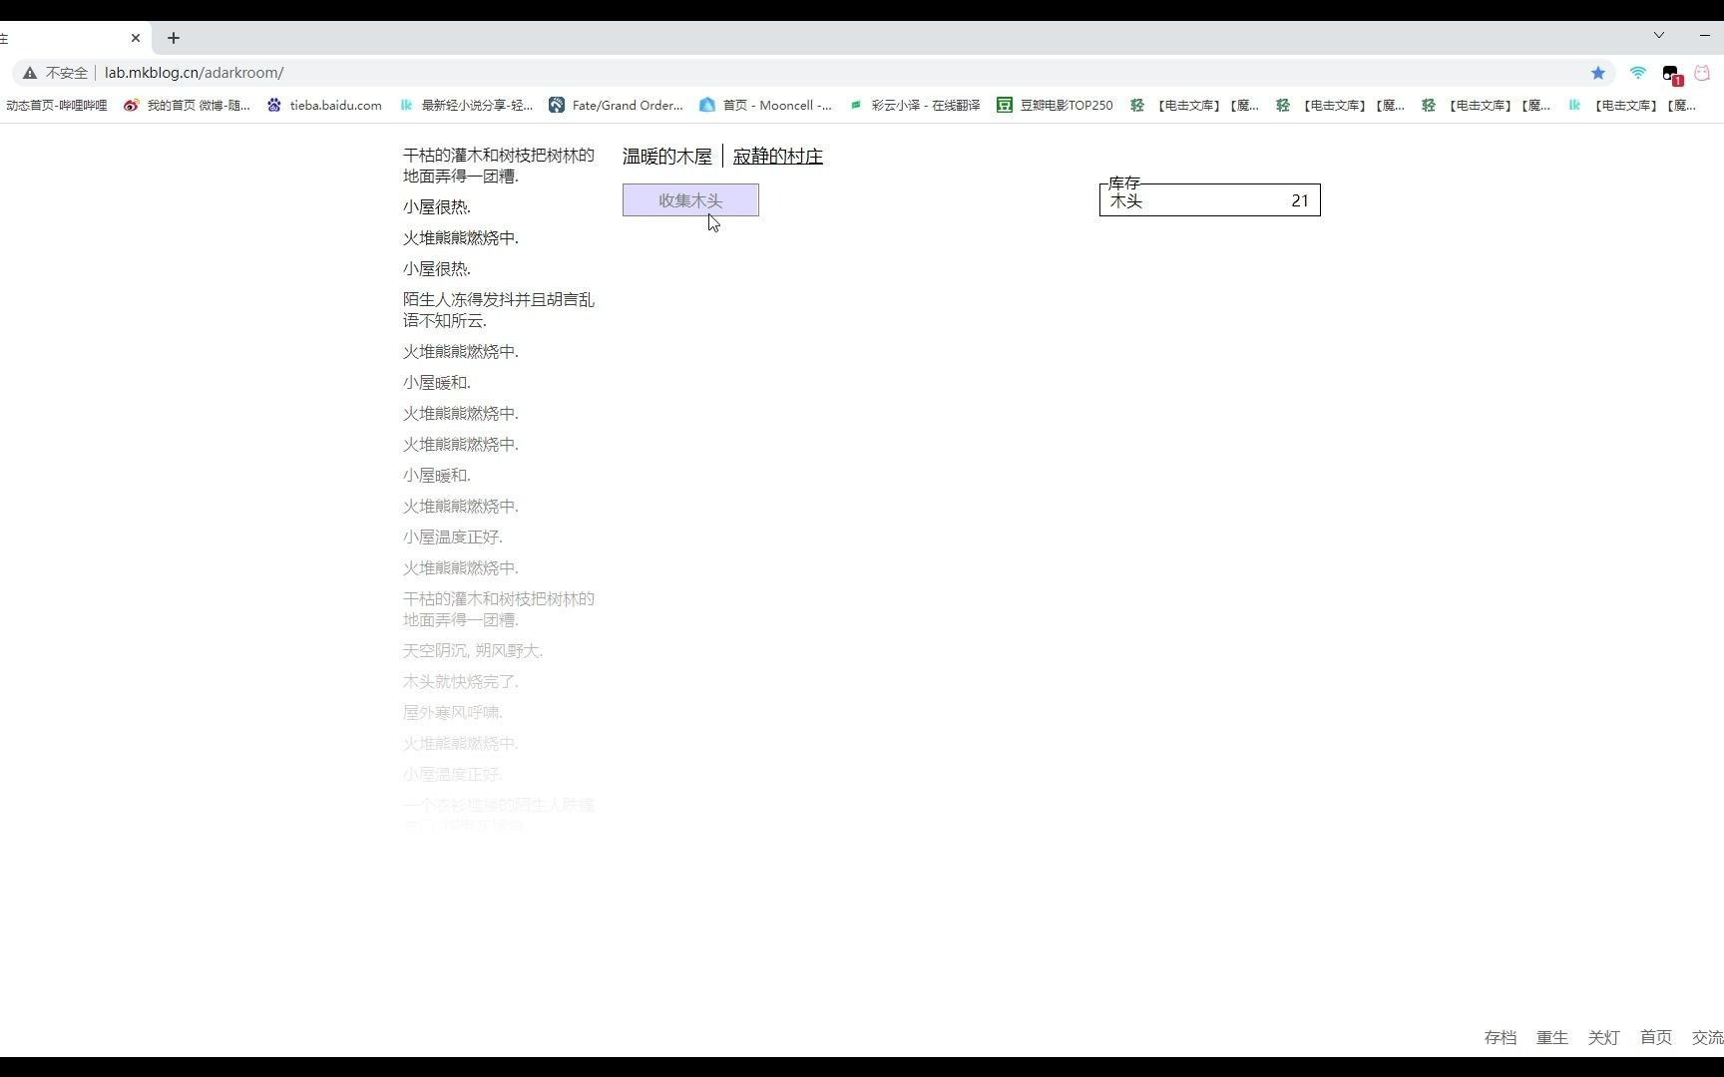1724x1077 pixels.
Task: Click the bookmark star icon
Action: click(1598, 73)
